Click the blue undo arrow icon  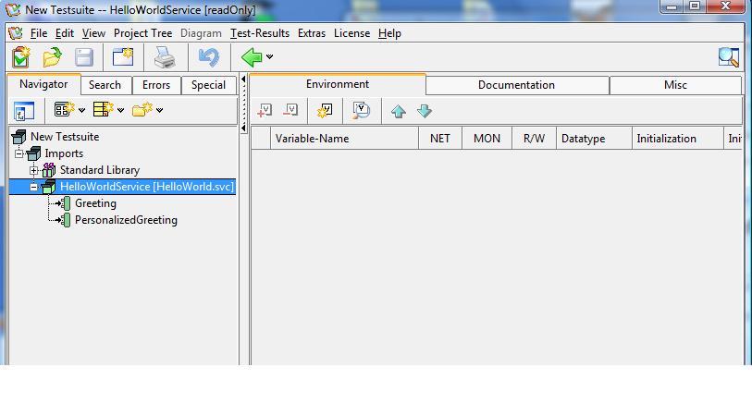pyautogui.click(x=209, y=57)
